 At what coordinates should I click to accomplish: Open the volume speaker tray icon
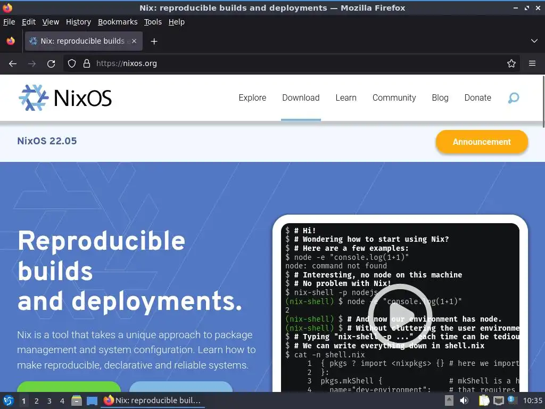click(x=464, y=400)
